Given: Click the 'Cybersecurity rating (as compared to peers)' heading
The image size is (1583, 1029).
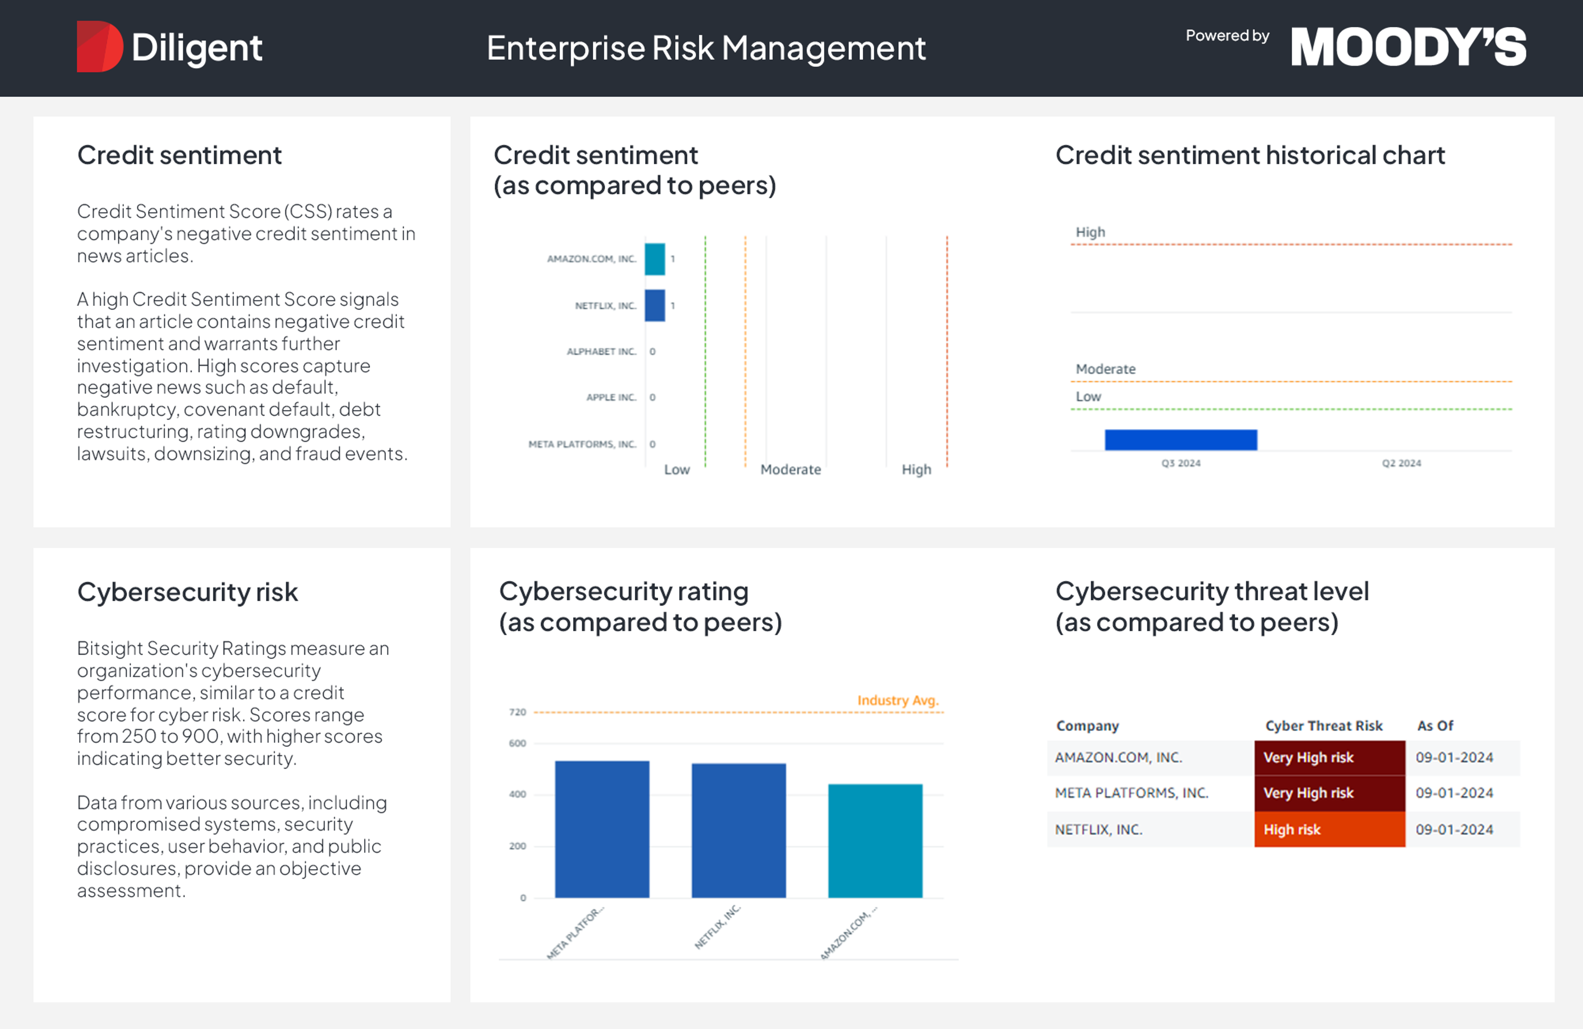Looking at the screenshot, I should point(640,606).
